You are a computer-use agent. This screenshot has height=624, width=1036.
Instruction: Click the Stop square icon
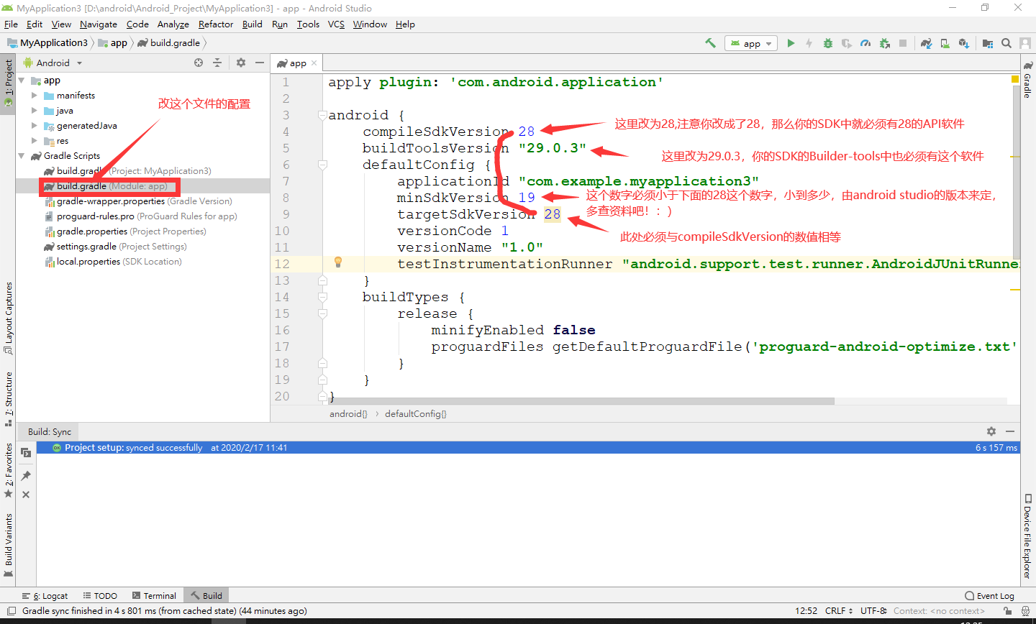pyautogui.click(x=903, y=43)
